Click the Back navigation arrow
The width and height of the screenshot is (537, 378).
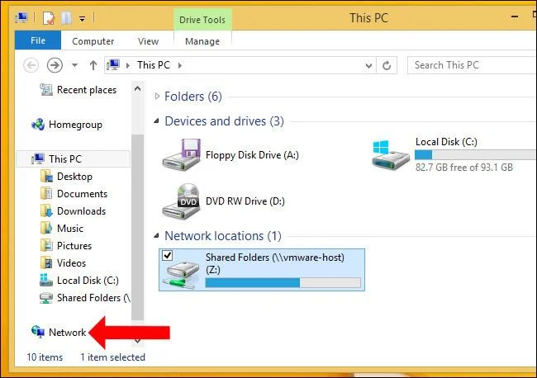(31, 65)
